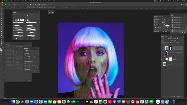Hide the Color Fill 2 layer

(162, 60)
